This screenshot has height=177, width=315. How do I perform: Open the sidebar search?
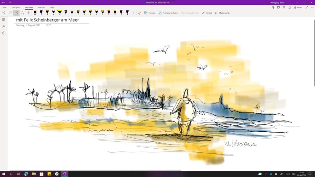tap(3, 26)
